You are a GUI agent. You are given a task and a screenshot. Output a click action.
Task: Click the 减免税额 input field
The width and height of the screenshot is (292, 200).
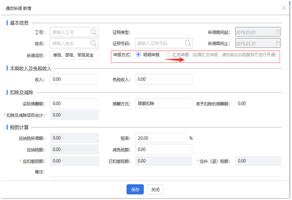coord(164,150)
